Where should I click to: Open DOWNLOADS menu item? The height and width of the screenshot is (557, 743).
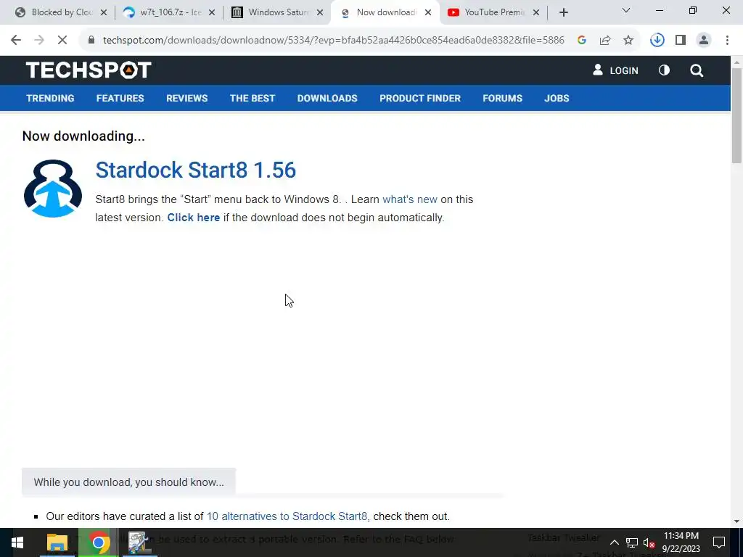(x=327, y=98)
